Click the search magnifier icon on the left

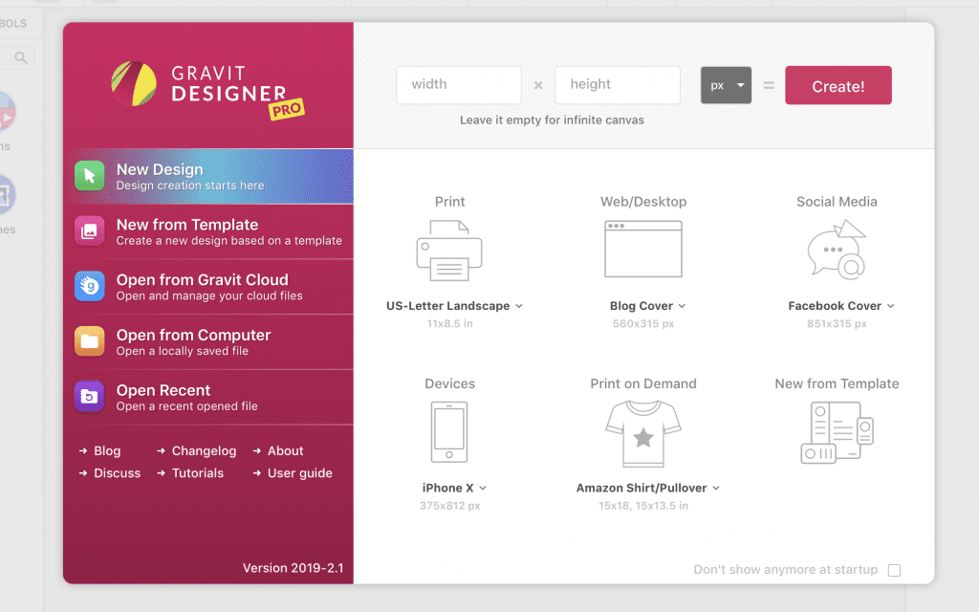(20, 57)
